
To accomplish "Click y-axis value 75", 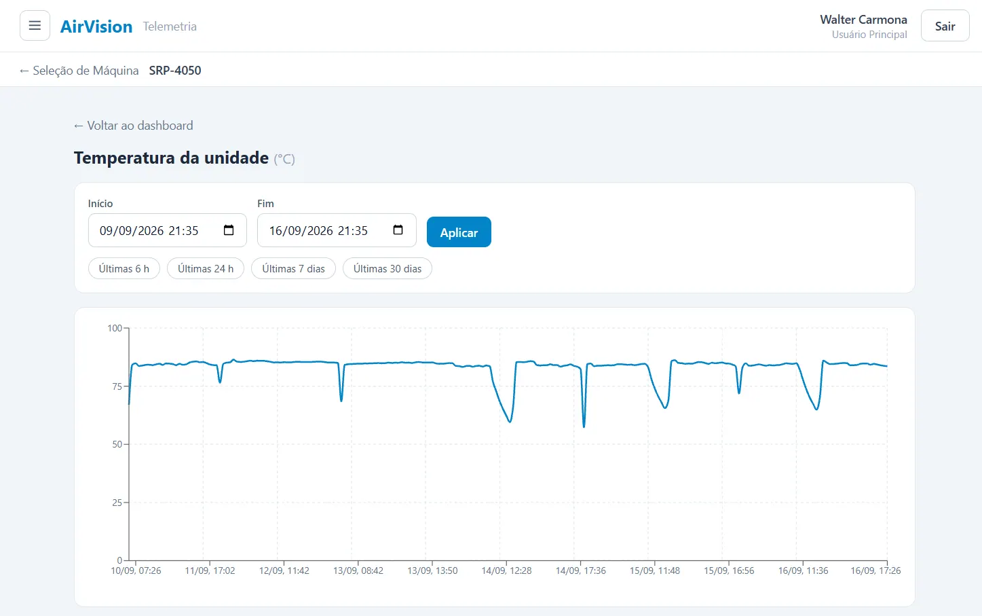I will [x=117, y=386].
